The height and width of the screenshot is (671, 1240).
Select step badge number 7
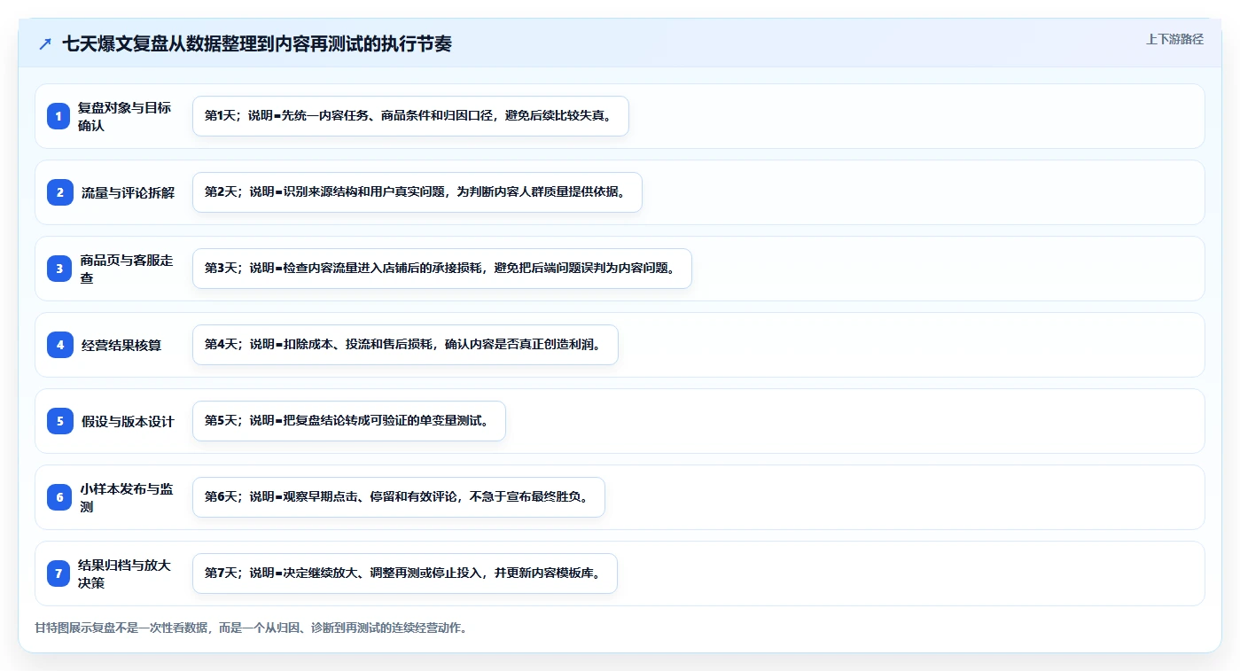pos(59,573)
